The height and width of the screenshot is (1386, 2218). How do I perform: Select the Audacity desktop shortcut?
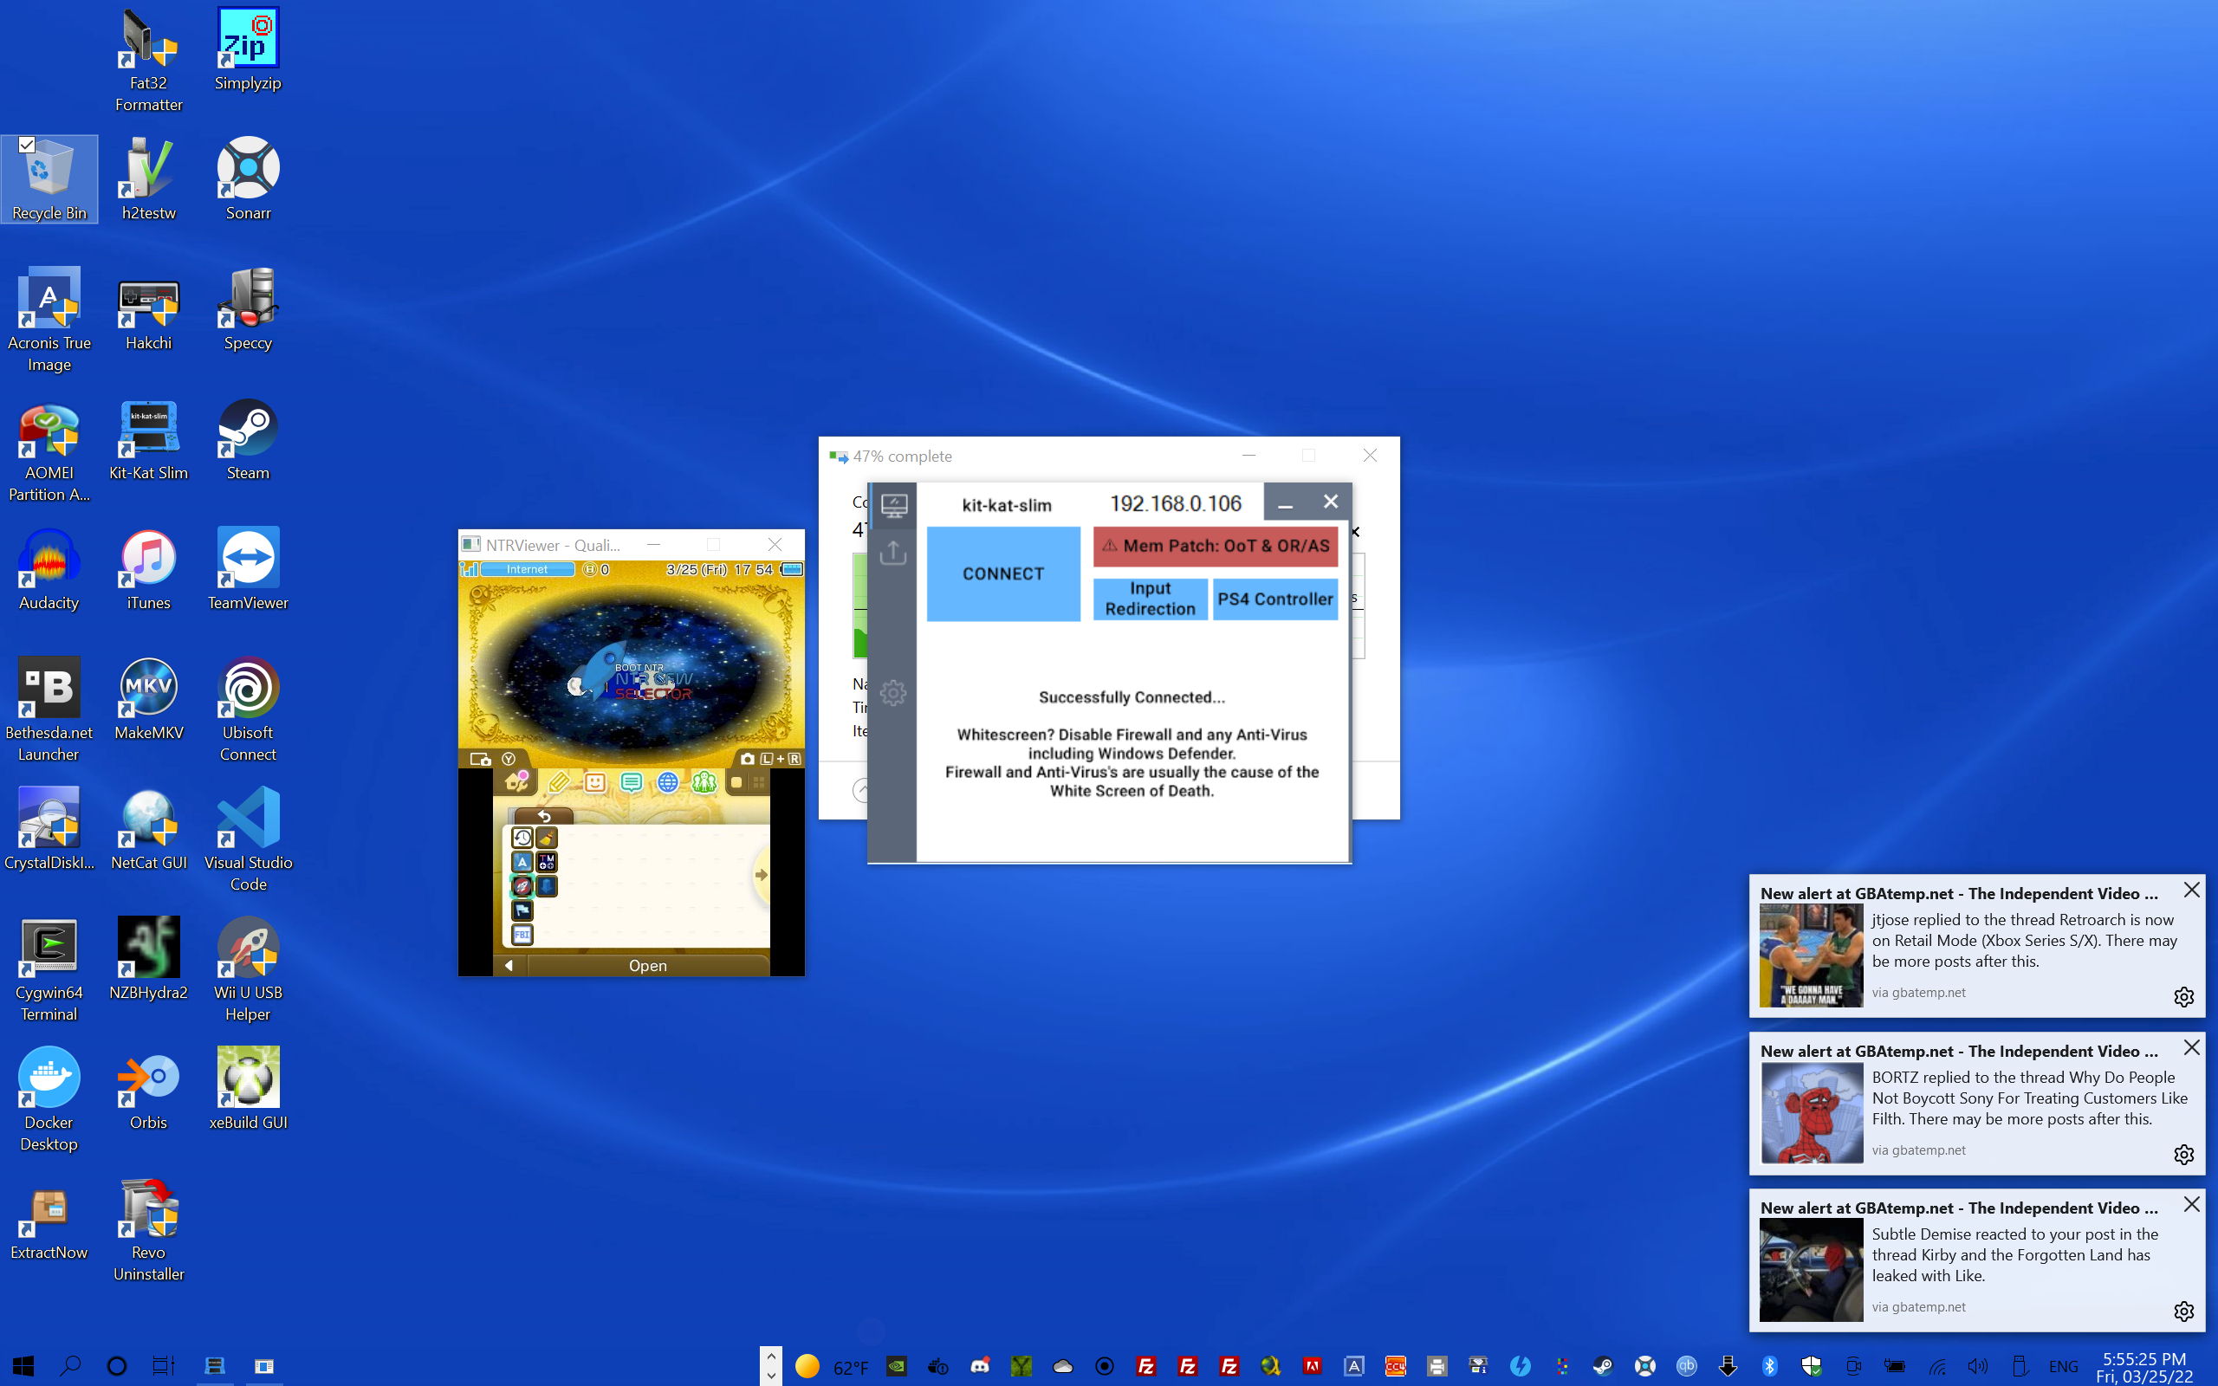(49, 570)
